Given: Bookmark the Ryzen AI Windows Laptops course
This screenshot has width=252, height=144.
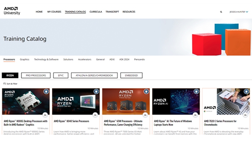Looking at the screenshot, I should pos(196,91).
